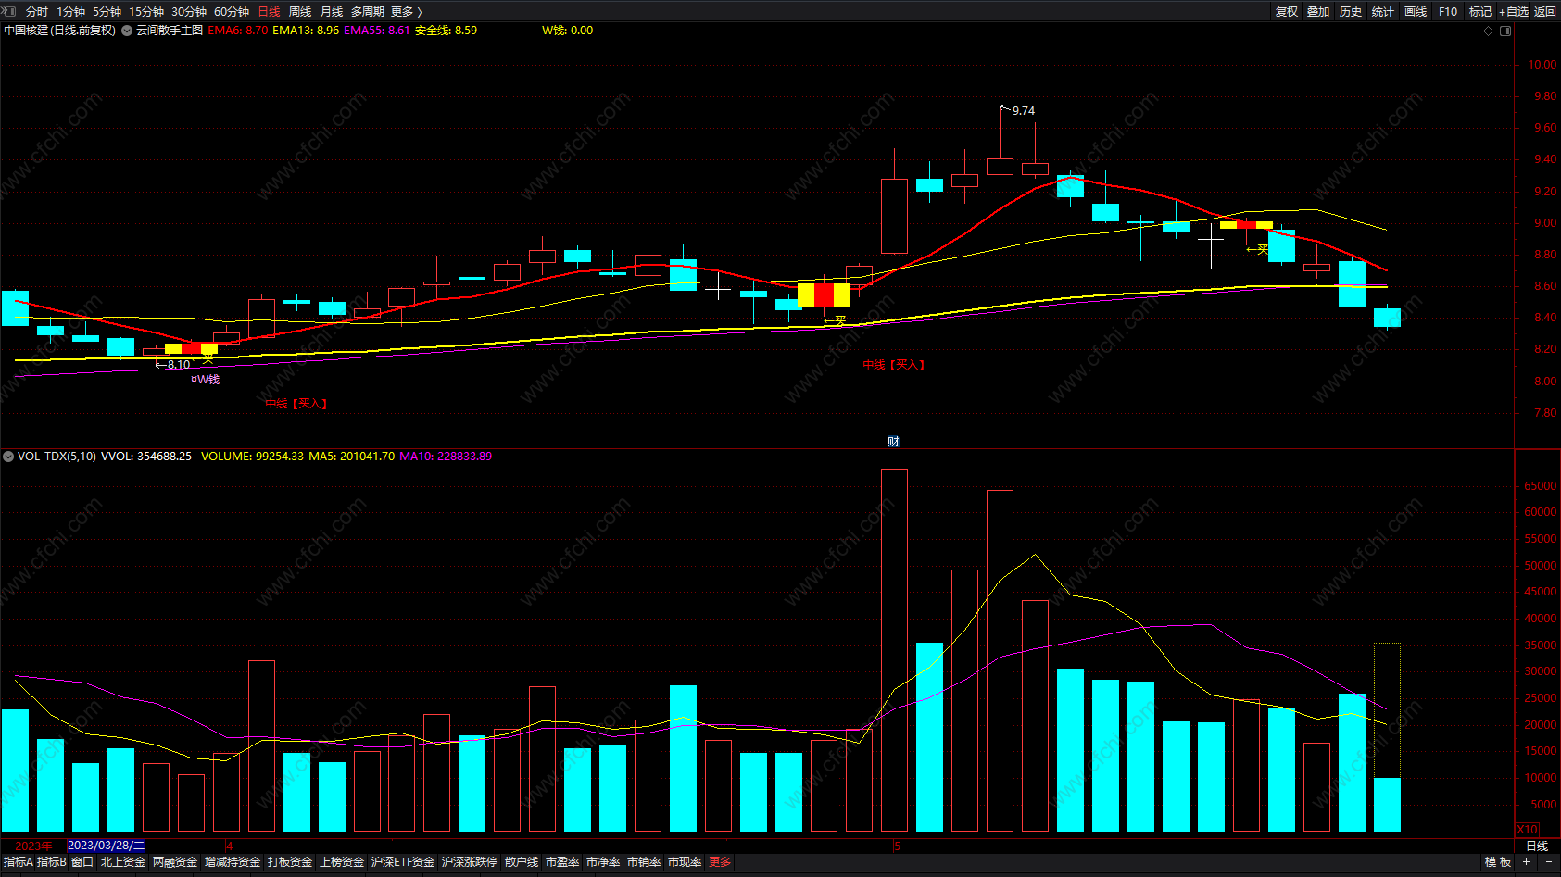Add stock via +自选 button
1561x877 pixels.
point(1514,12)
